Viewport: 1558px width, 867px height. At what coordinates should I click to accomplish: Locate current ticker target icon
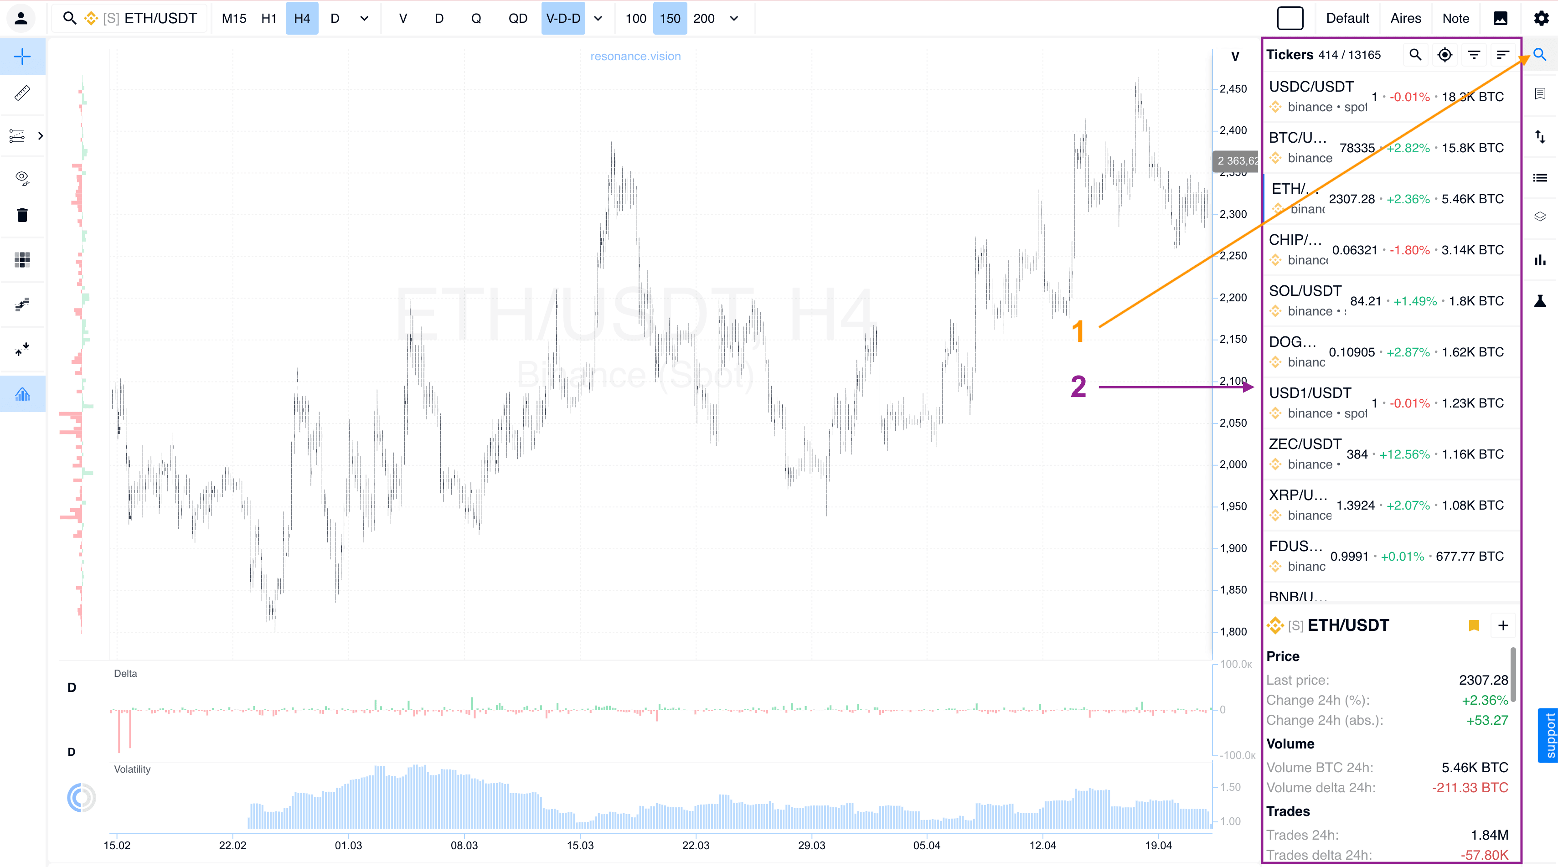(1445, 55)
